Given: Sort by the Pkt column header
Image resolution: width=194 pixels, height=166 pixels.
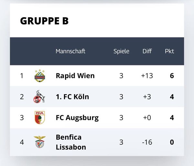Looking at the screenshot, I should tap(169, 51).
